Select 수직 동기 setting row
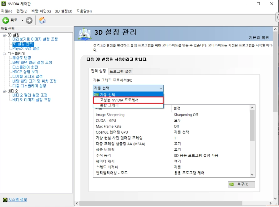Image resolution: width=279 pixels, height=207 pixels. point(171,155)
